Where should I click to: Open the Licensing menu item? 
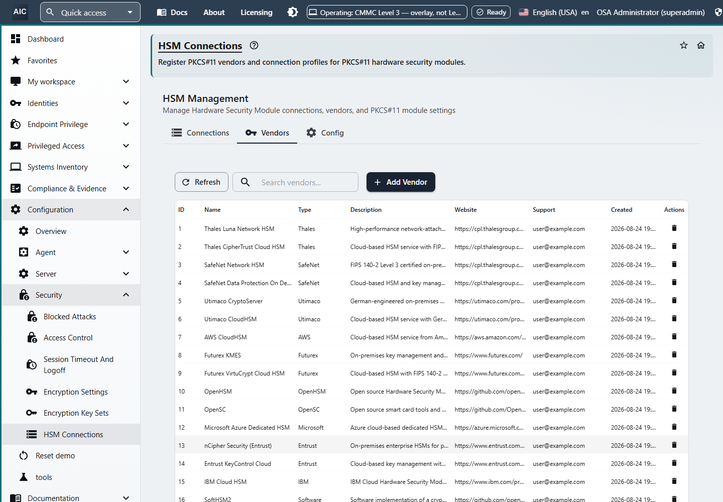[x=257, y=12]
